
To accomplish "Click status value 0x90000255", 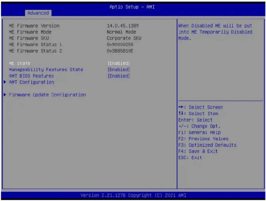I will pos(120,44).
